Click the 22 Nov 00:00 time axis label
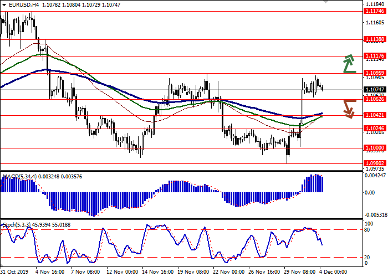Image resolution: width=388 pixels, height=277 pixels. tap(229, 273)
